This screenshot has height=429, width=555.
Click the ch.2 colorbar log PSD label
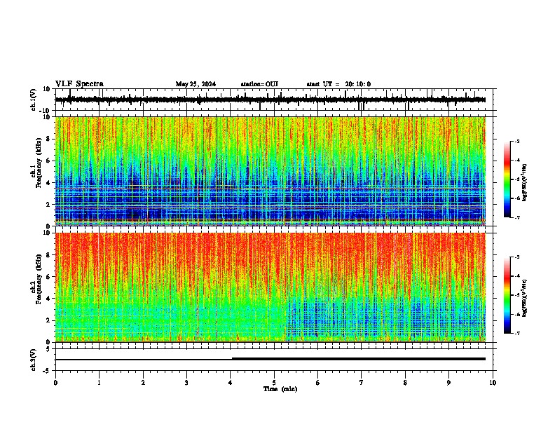click(524, 298)
